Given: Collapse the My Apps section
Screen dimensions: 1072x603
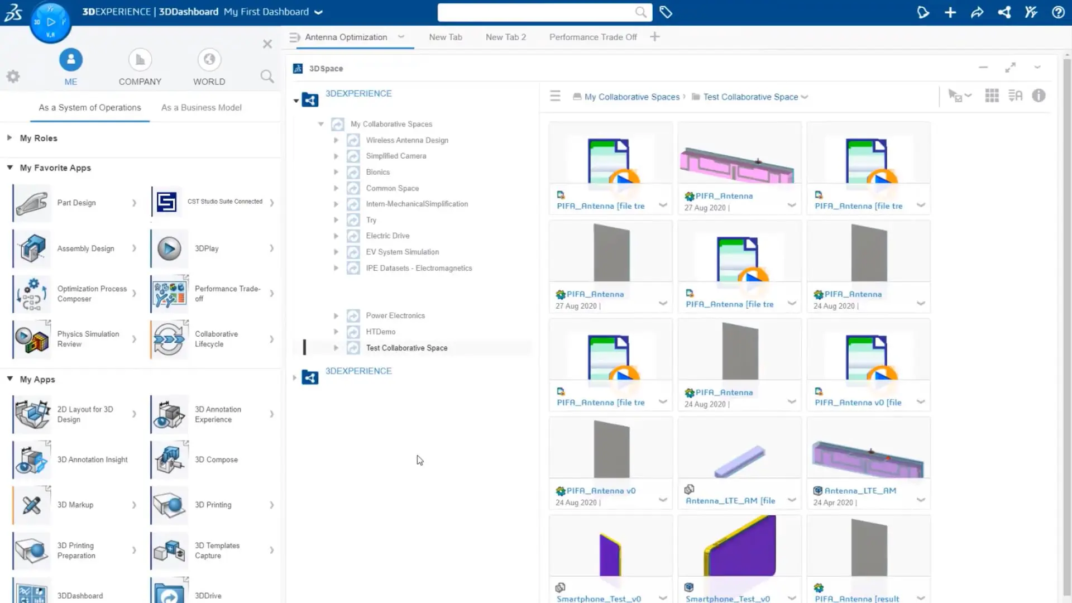Looking at the screenshot, I should pyautogui.click(x=9, y=379).
